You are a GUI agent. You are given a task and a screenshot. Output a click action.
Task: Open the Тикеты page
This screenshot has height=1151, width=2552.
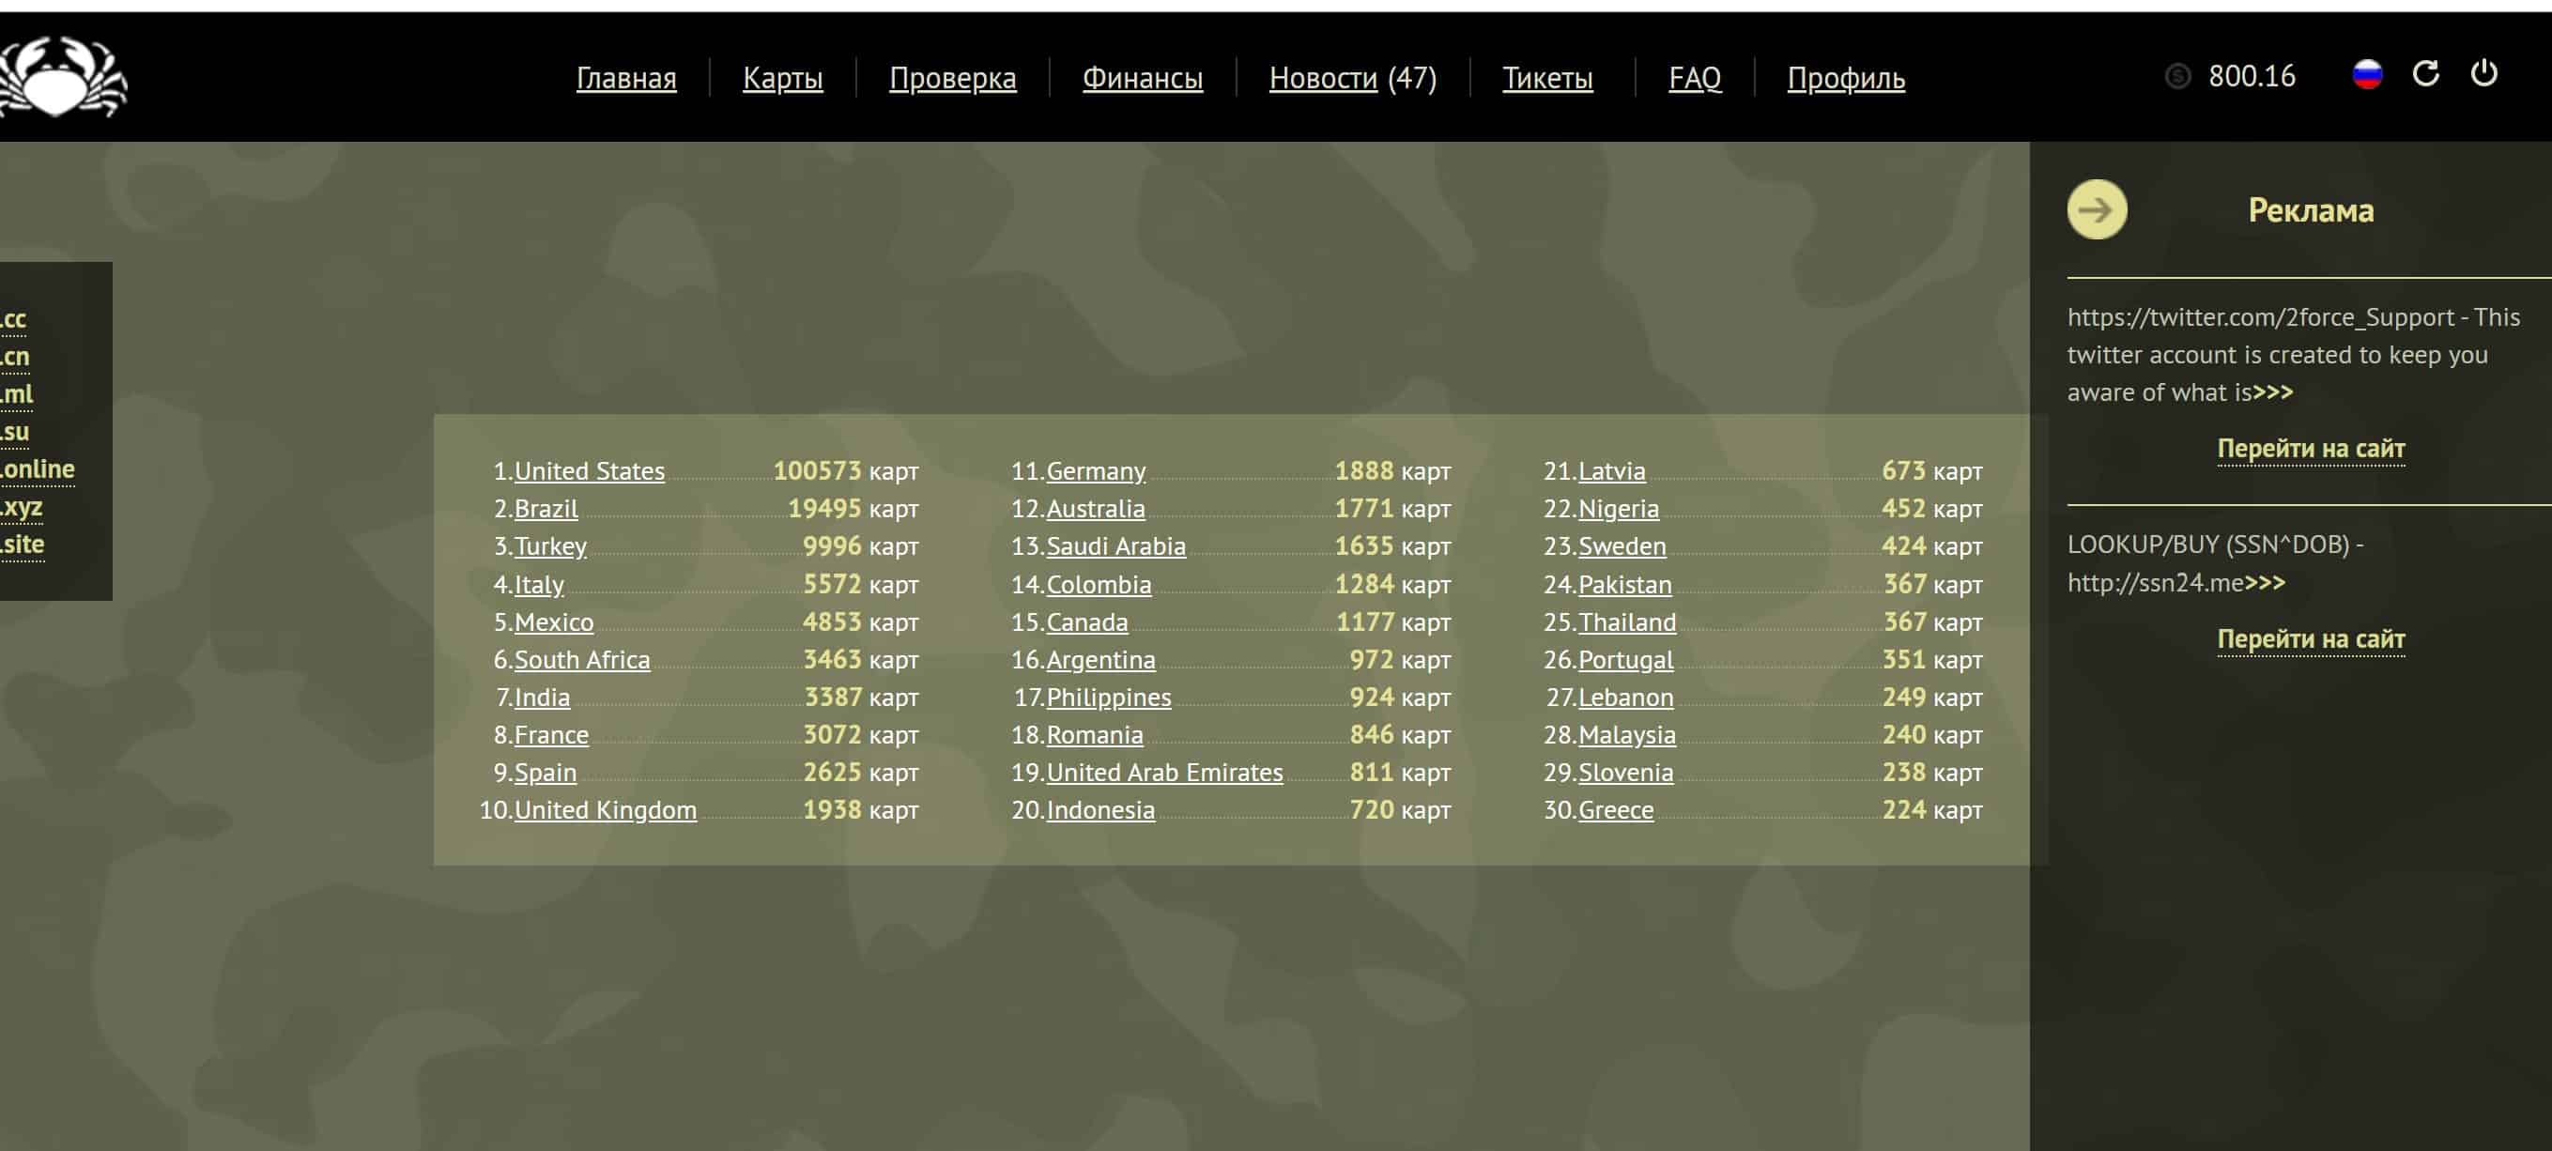1546,78
